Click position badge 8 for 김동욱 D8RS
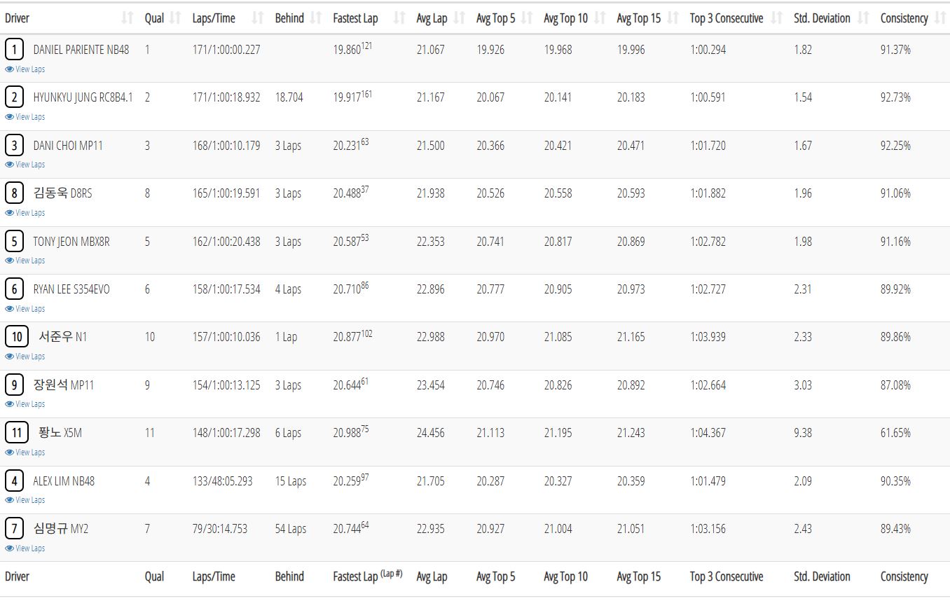 coord(14,193)
